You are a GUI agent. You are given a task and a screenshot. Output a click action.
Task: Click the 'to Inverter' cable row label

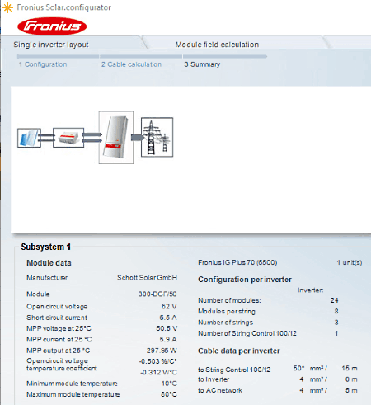[214, 379]
